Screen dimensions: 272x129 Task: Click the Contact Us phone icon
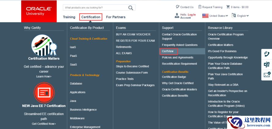coord(178,7)
